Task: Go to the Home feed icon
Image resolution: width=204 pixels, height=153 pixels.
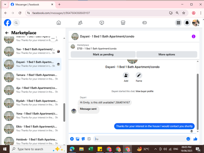Action: (x=59, y=23)
